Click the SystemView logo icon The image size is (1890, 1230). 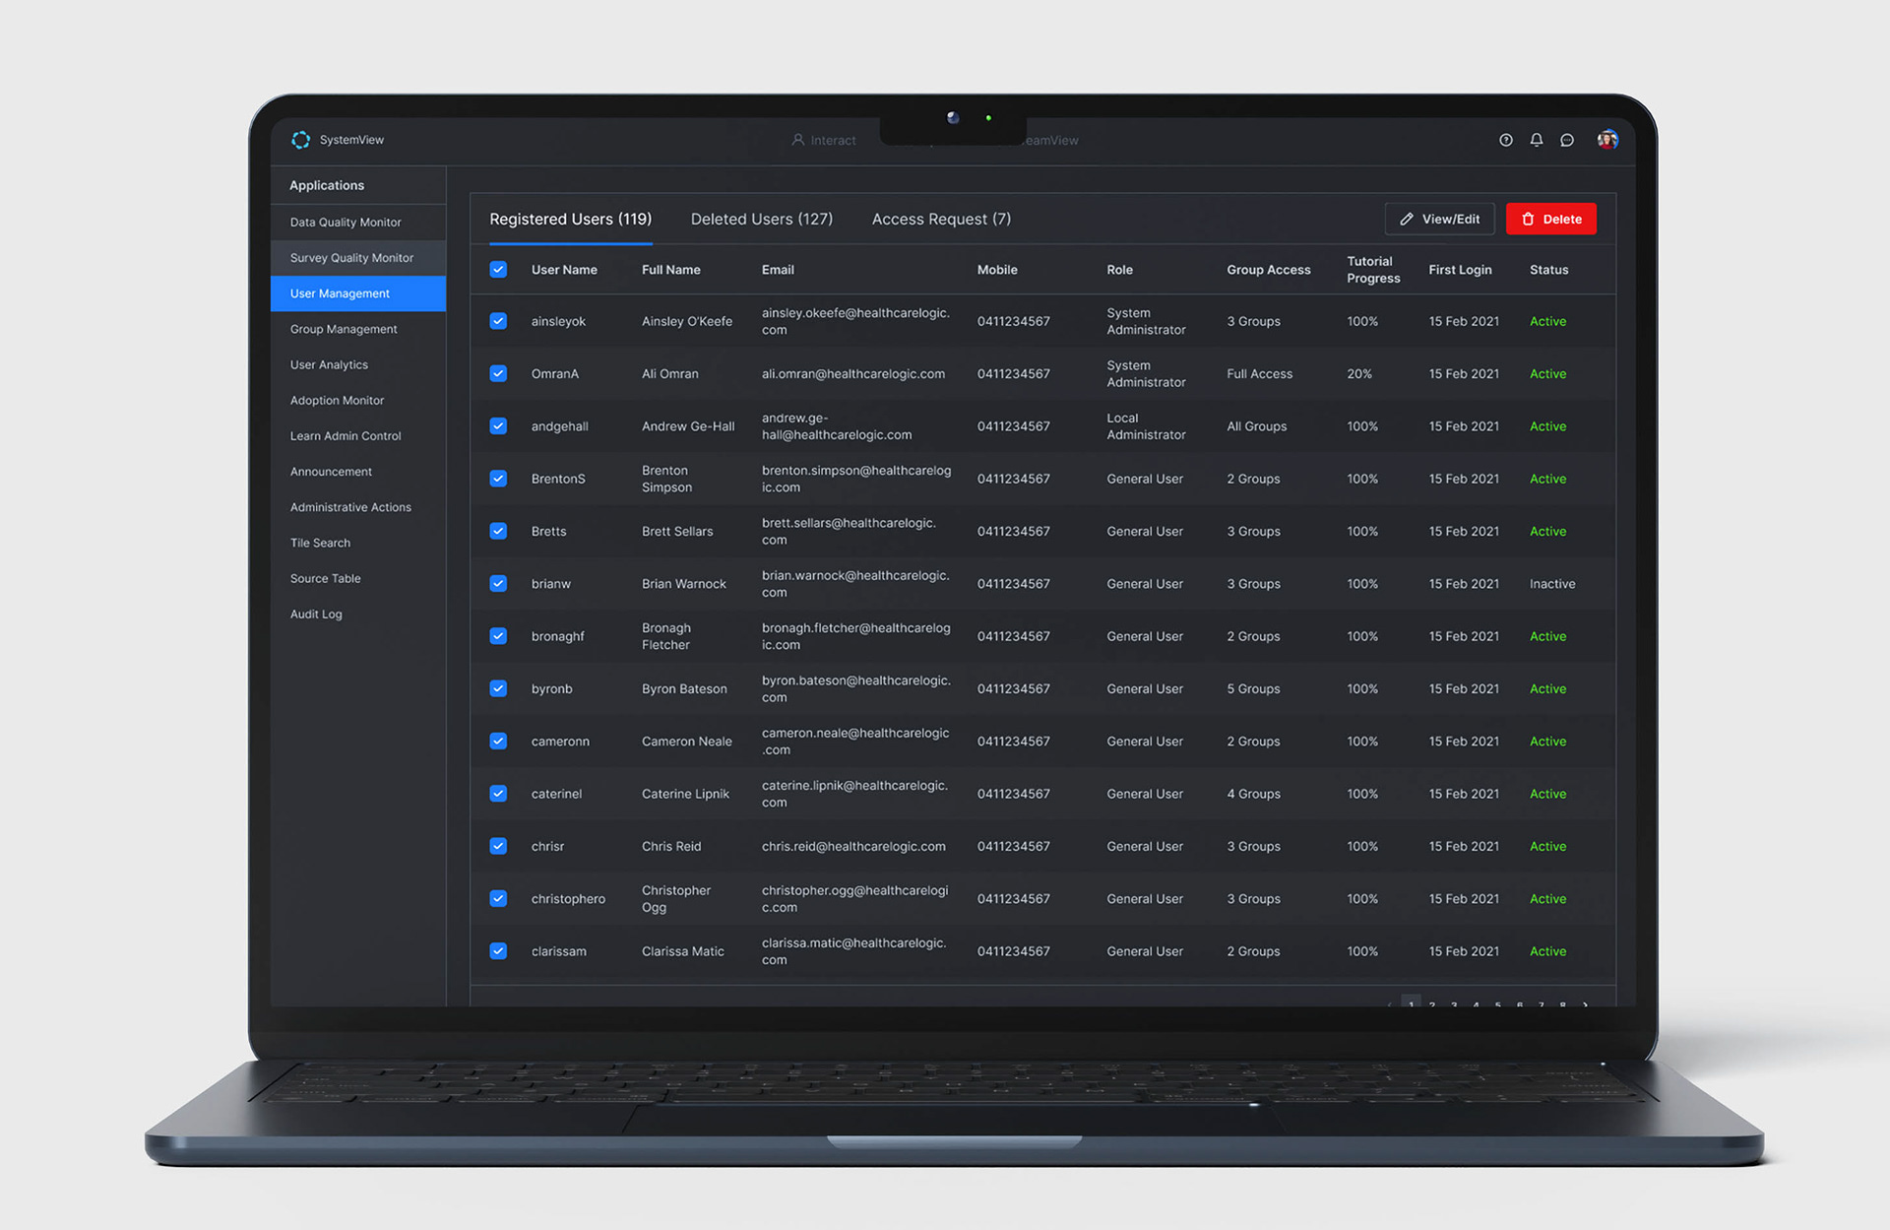(x=301, y=140)
